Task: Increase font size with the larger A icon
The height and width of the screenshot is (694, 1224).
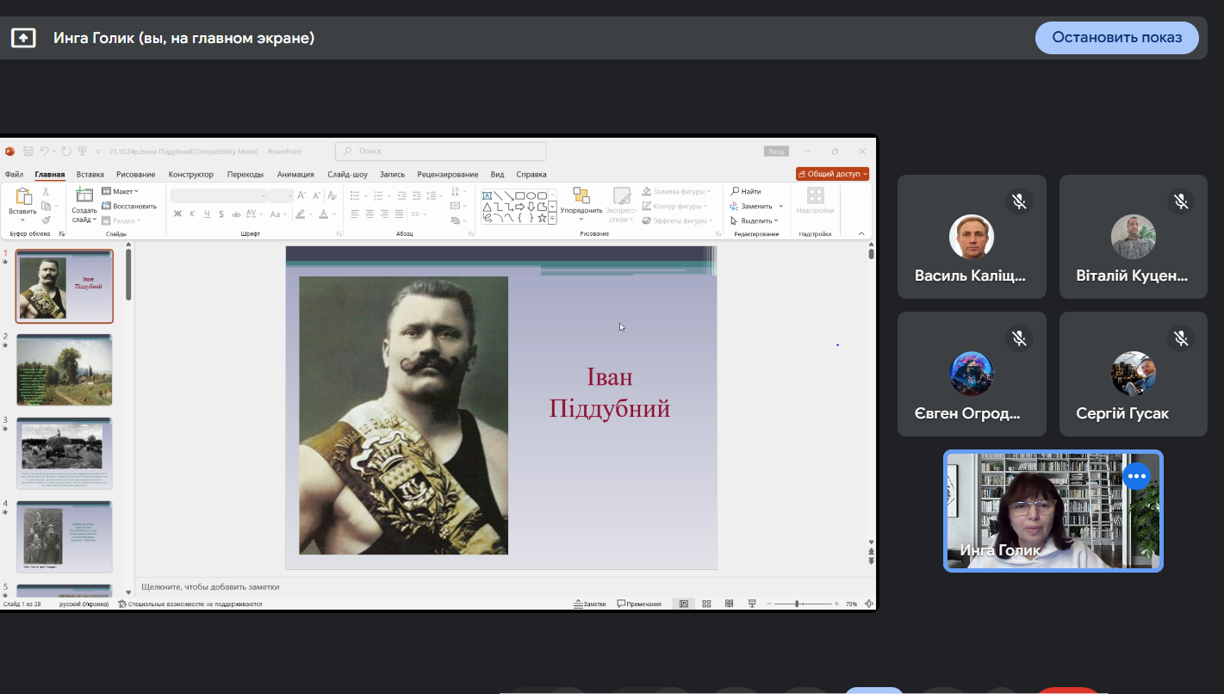Action: pos(301,195)
